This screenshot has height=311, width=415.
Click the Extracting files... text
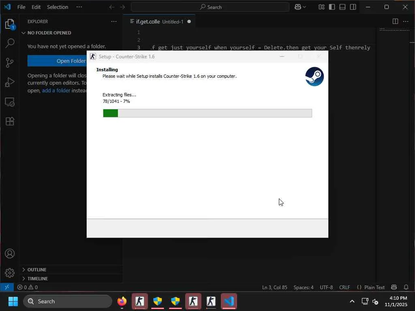120,95
